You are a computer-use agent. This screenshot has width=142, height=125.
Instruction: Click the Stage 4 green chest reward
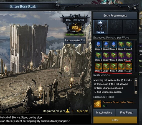click(x=121, y=44)
